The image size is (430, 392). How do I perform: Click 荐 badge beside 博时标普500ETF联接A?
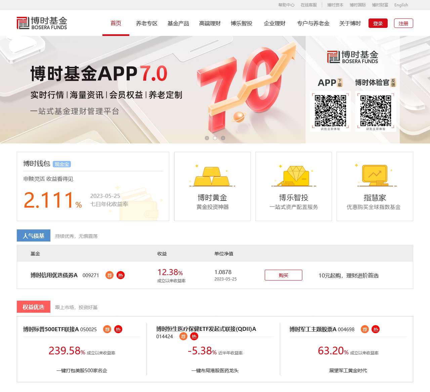(107, 329)
